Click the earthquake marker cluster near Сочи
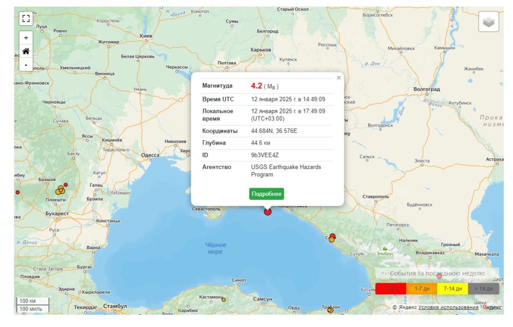 point(331,237)
